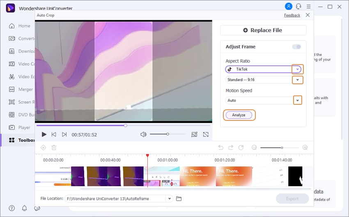Expand the Motion Speed Auto dropdown
The width and height of the screenshot is (349, 217).
click(297, 100)
